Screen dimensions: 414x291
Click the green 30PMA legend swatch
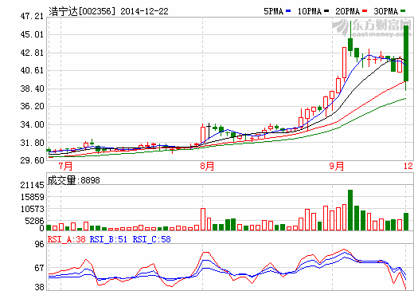(403, 11)
